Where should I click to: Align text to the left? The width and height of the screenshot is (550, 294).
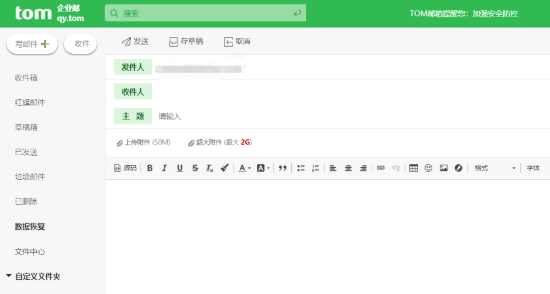[x=333, y=168]
